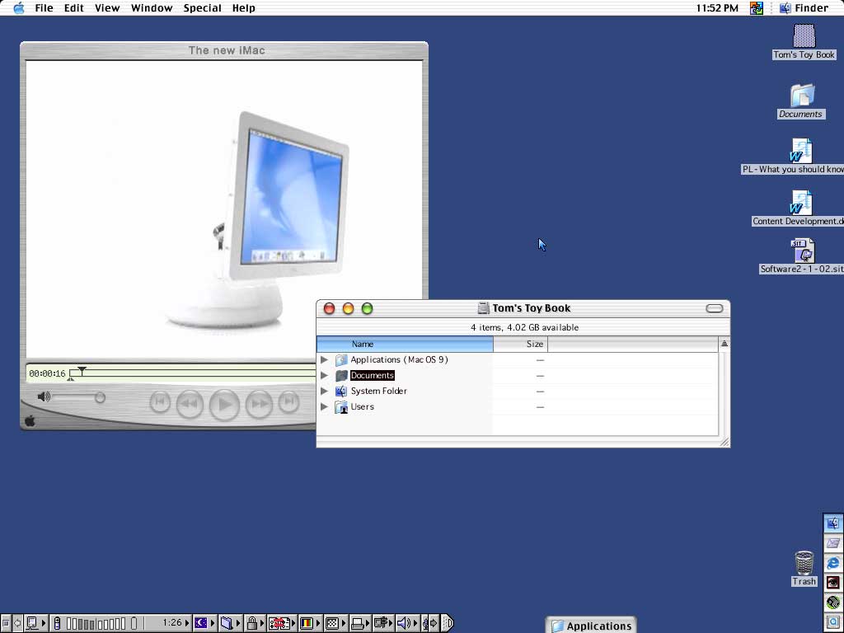This screenshot has height=633, width=844.
Task: Open the Help menu
Action: (243, 8)
